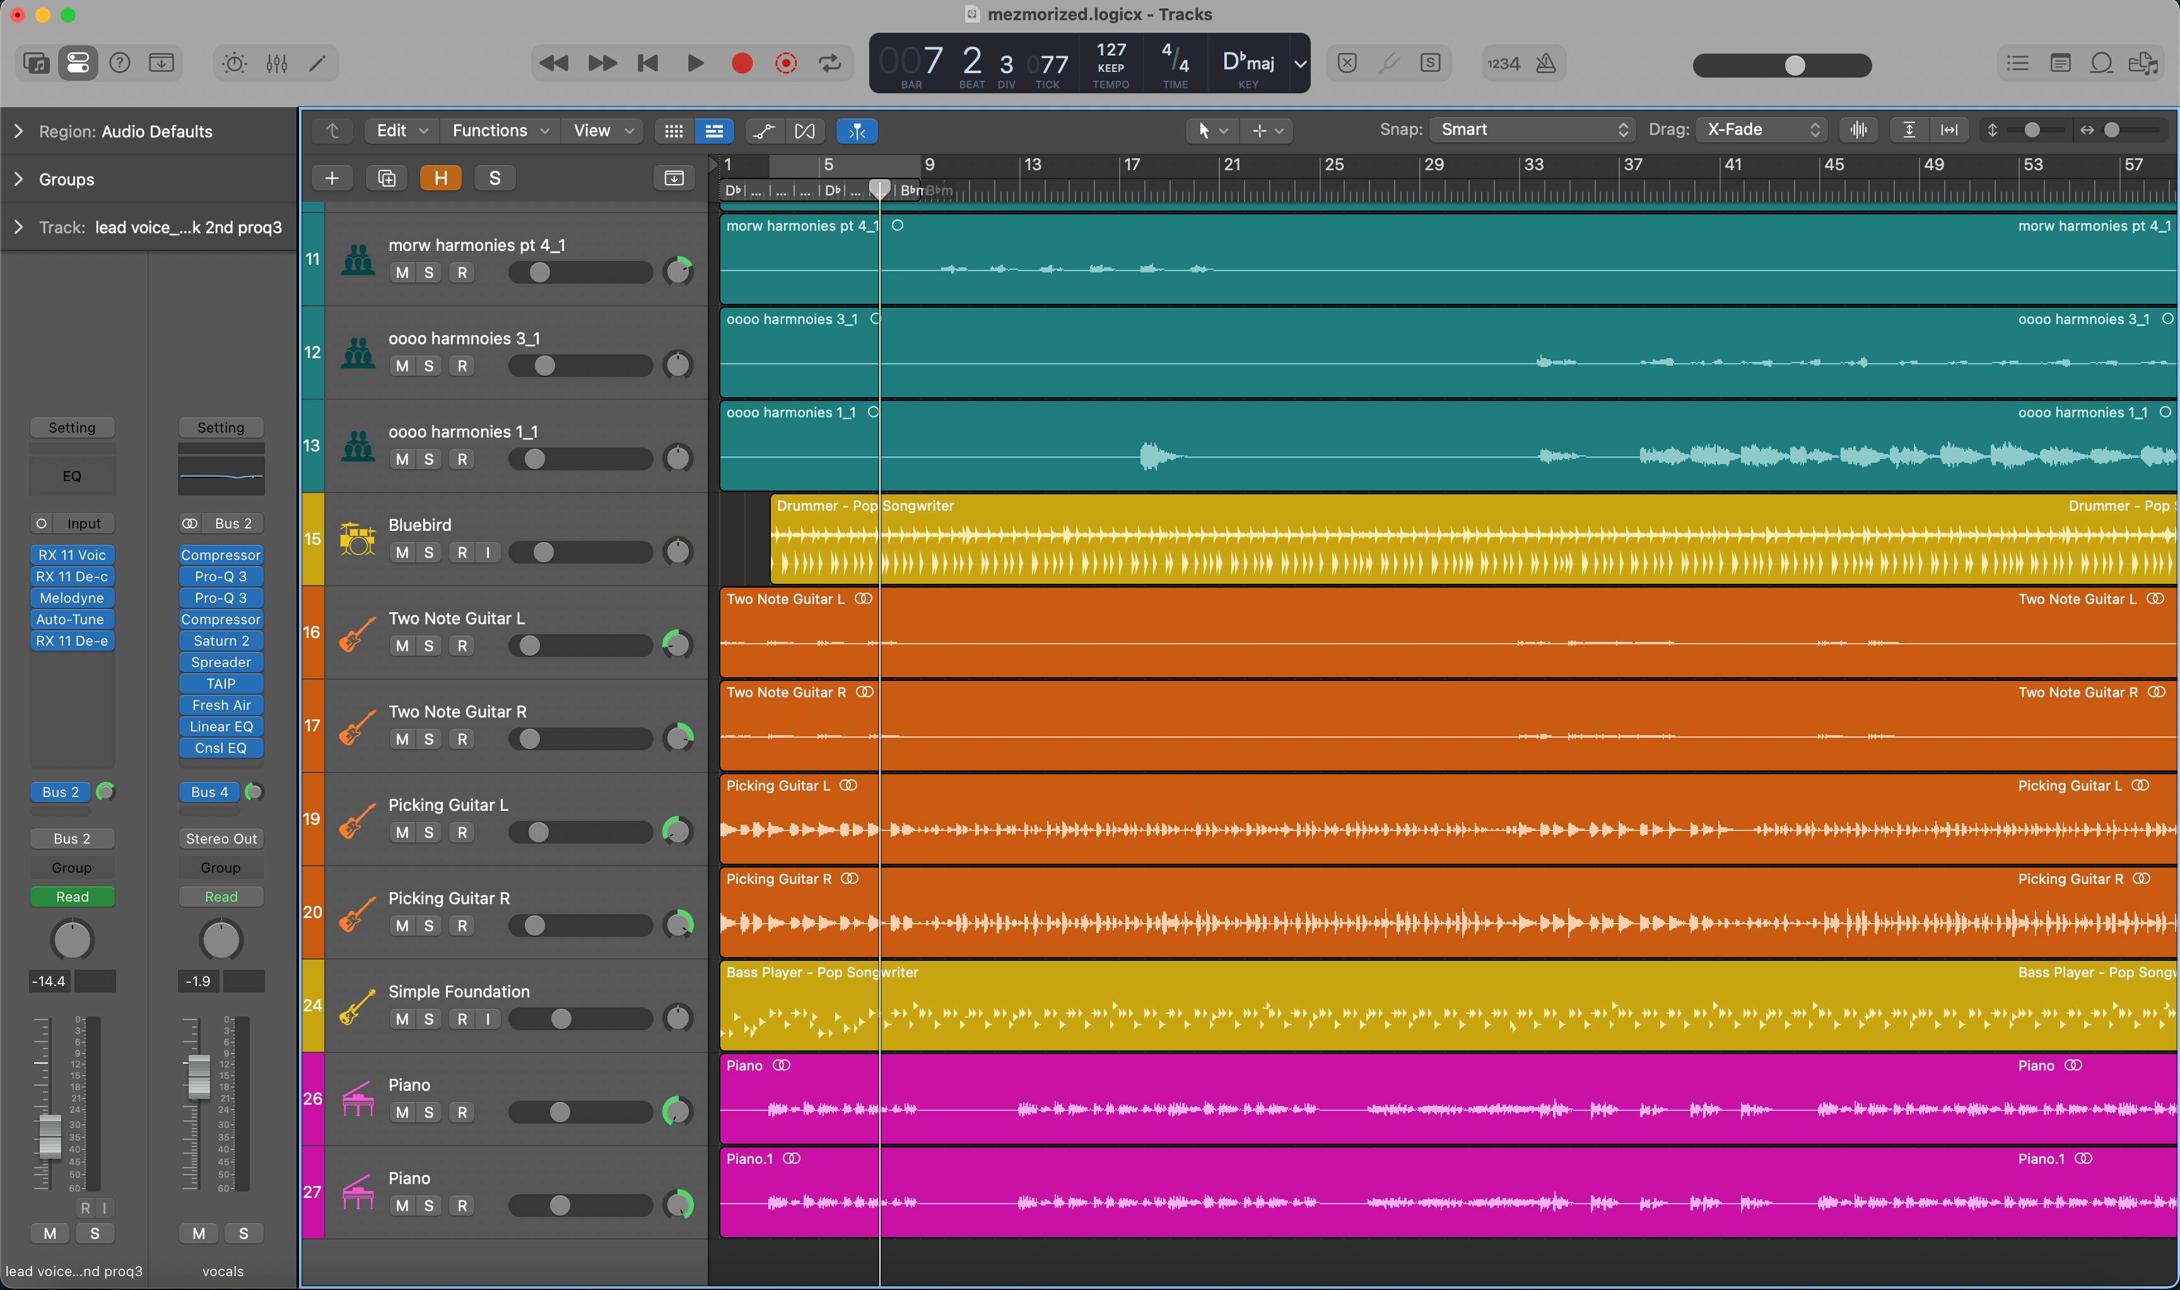Toggle the Flex view button
Screen dimensions: 2180x1290
[x=804, y=131]
